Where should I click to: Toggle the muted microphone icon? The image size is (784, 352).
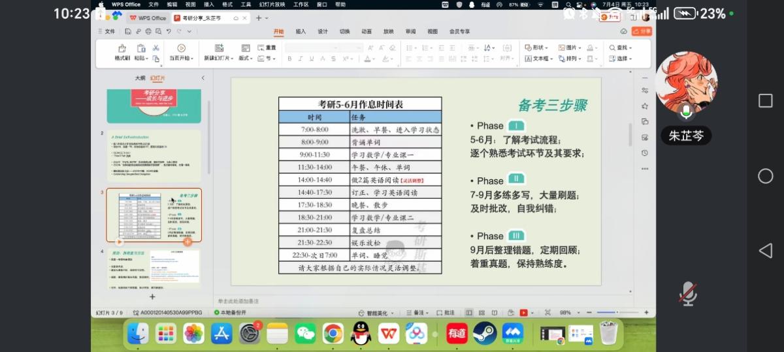[x=687, y=294]
